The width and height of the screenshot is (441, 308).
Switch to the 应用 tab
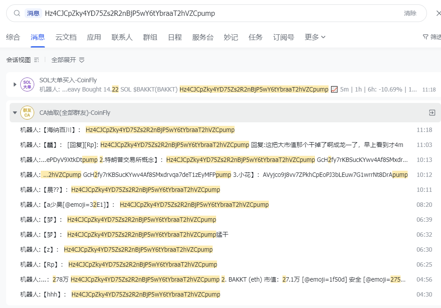point(94,37)
